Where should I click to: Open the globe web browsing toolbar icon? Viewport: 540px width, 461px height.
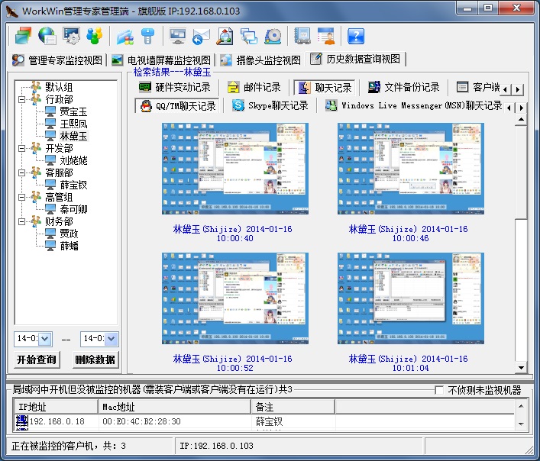[47, 36]
